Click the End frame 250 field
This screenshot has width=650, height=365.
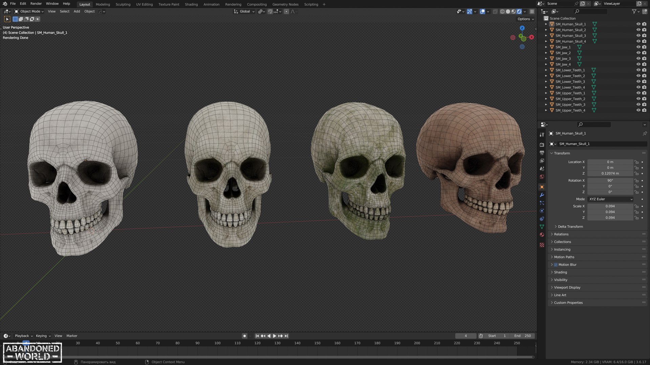click(x=523, y=336)
